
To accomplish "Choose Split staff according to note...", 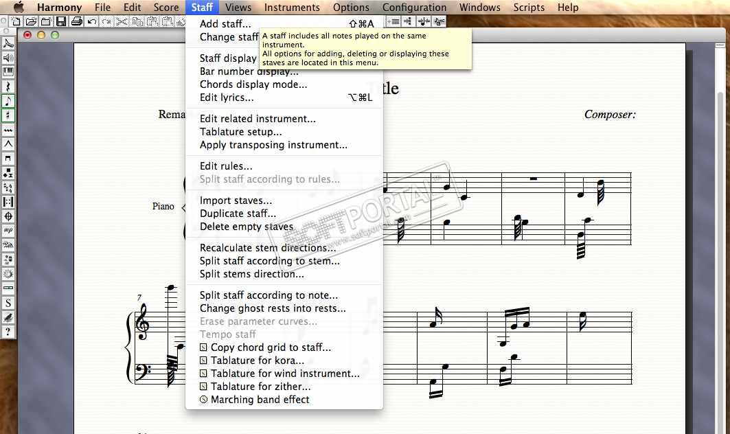I will point(284,296).
